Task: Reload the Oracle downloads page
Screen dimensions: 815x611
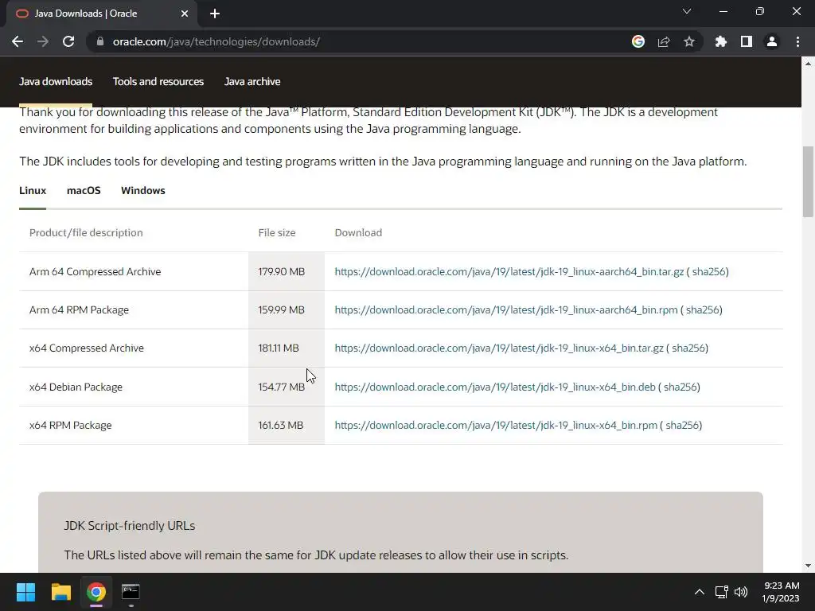Action: point(68,41)
